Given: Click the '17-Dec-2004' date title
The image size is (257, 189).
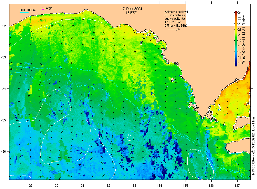Looking at the screenshot, I should [131, 9].
